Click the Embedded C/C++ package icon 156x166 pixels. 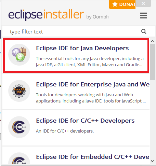click(19, 158)
